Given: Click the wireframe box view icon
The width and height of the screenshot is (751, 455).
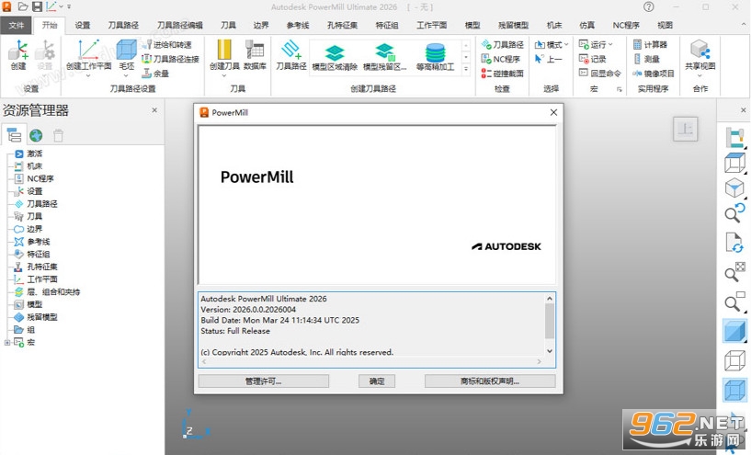Looking at the screenshot, I should click(x=734, y=163).
